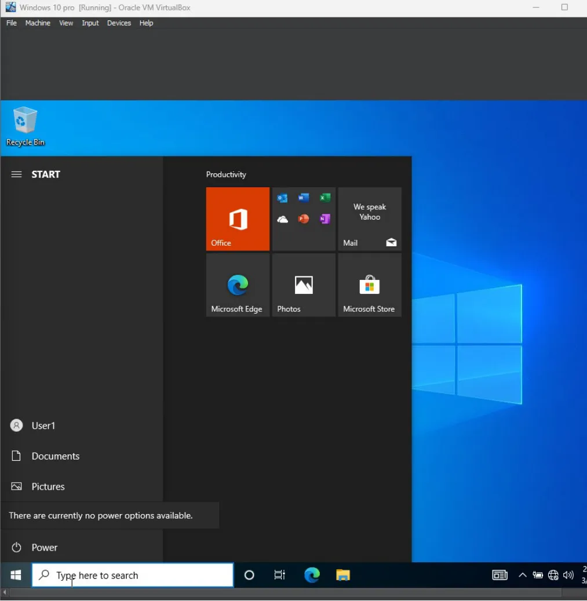The height and width of the screenshot is (601, 587).
Task: Open the VirtualBox Help menu
Action: [146, 23]
